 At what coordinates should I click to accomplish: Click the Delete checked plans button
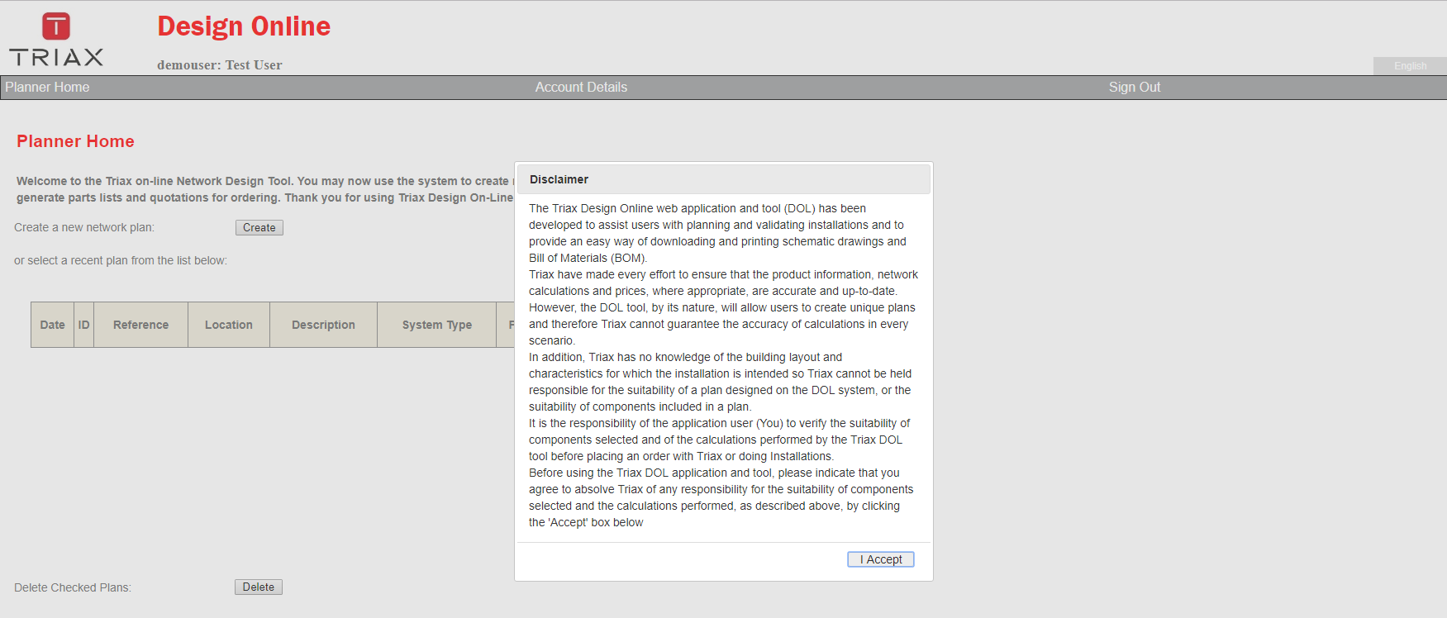(x=259, y=587)
